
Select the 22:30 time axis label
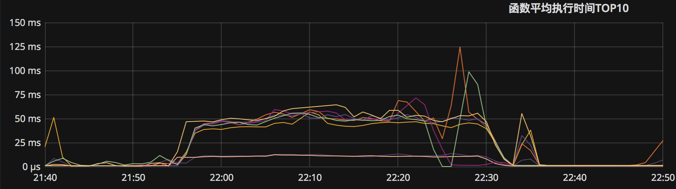coord(486,178)
